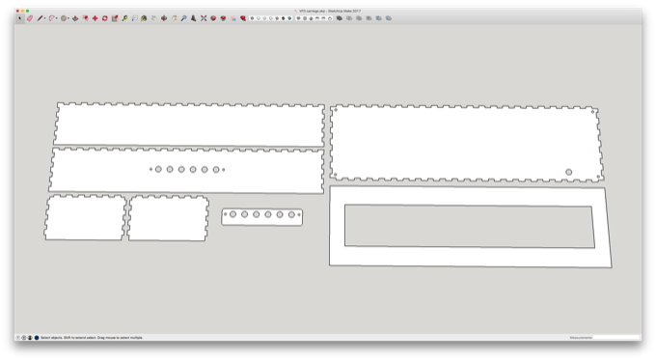The width and height of the screenshot is (656, 361).
Task: Select the Subtract solid tool
Action: (x=369, y=18)
